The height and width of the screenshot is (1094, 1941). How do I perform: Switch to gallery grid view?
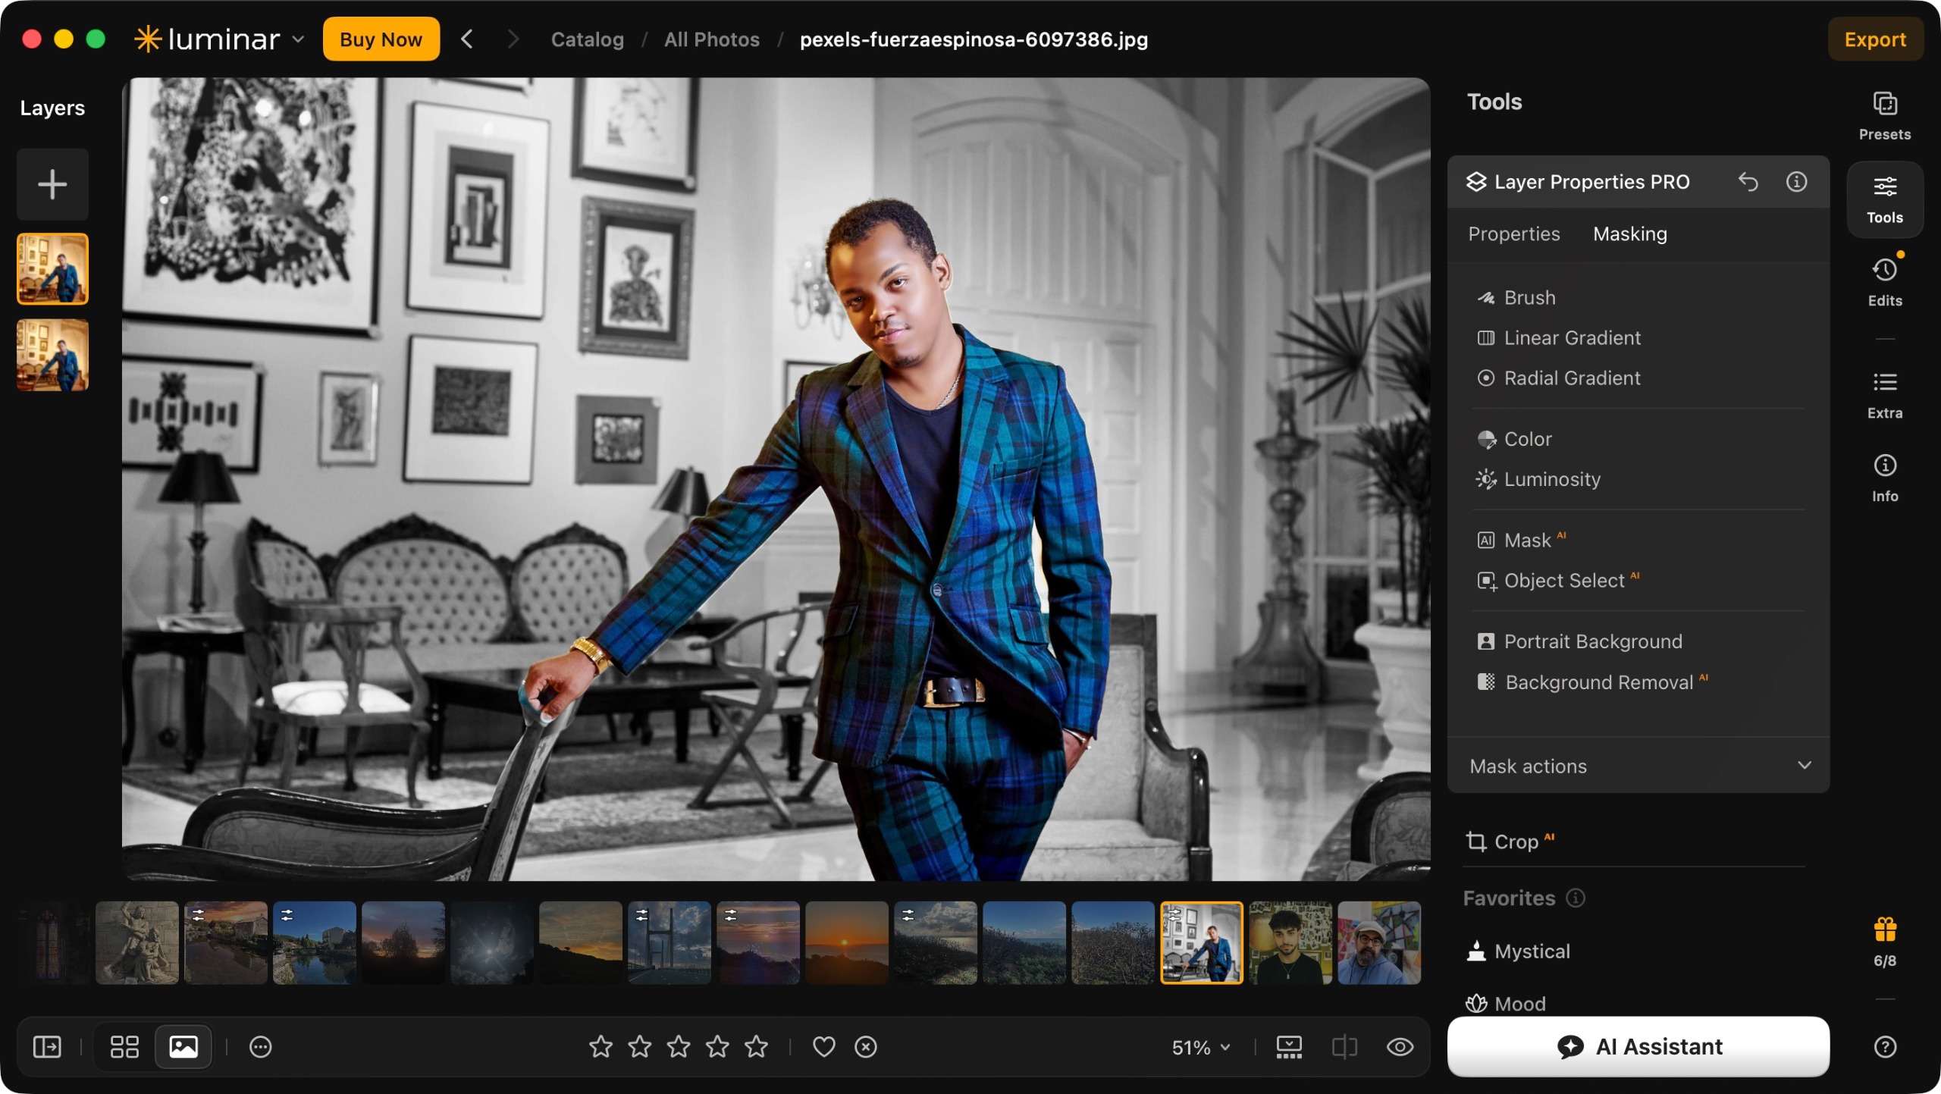(x=124, y=1047)
